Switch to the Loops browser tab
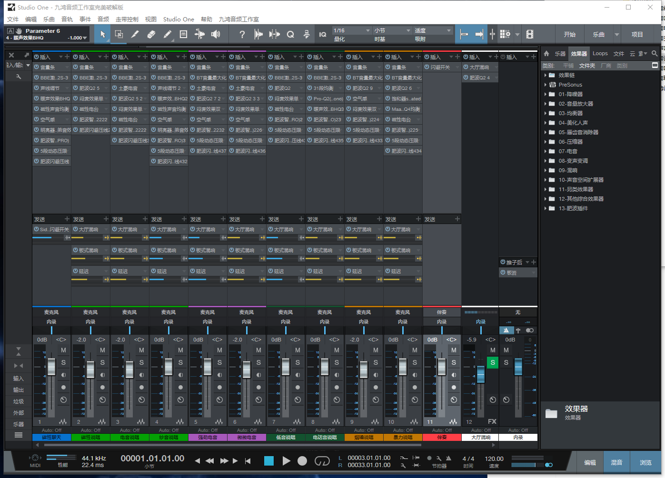The image size is (665, 478). pyautogui.click(x=600, y=53)
